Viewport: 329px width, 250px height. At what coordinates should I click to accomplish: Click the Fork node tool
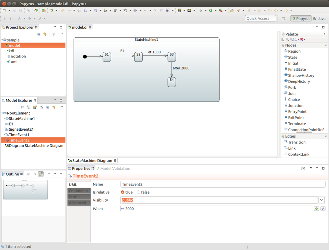[290, 88]
